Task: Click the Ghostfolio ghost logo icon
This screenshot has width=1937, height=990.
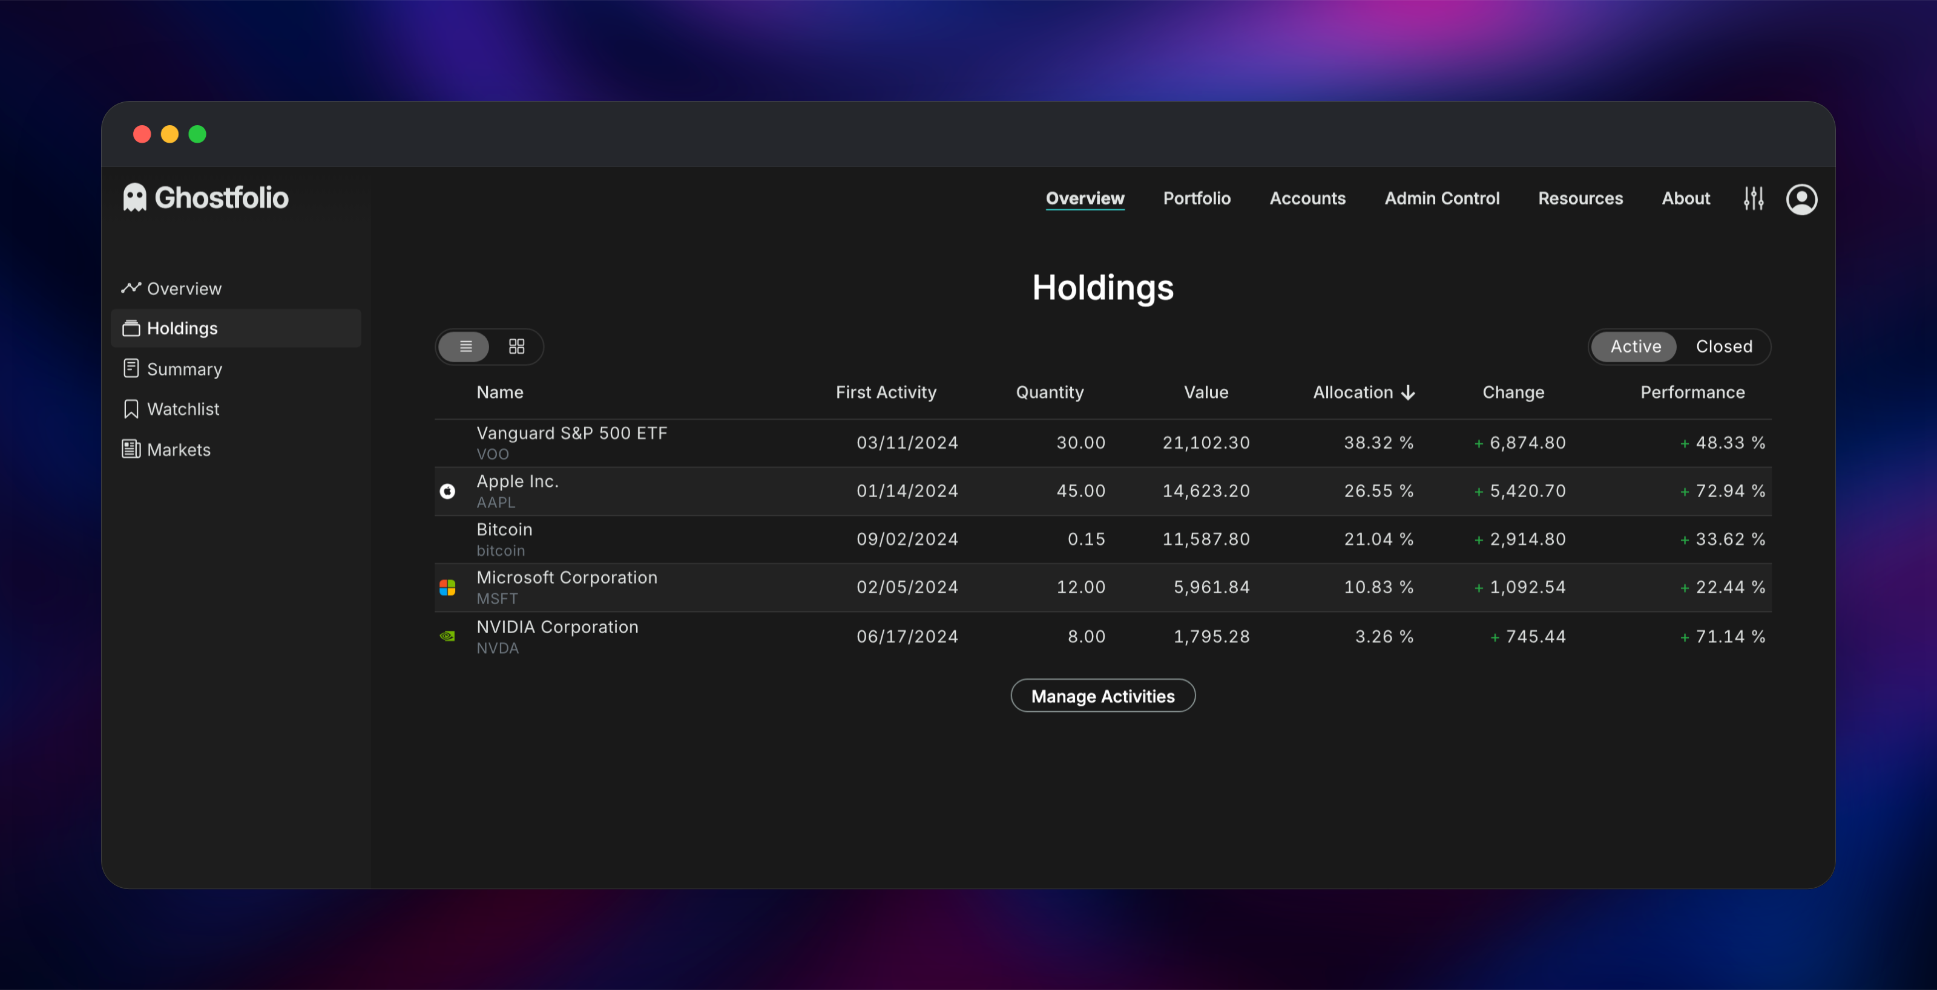Action: pos(134,198)
